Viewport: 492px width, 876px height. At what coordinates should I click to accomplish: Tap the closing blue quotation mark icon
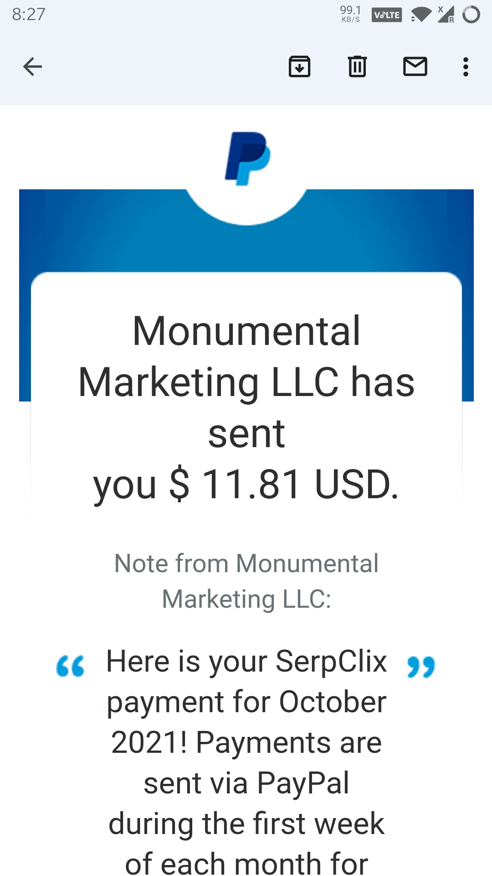[421, 667]
